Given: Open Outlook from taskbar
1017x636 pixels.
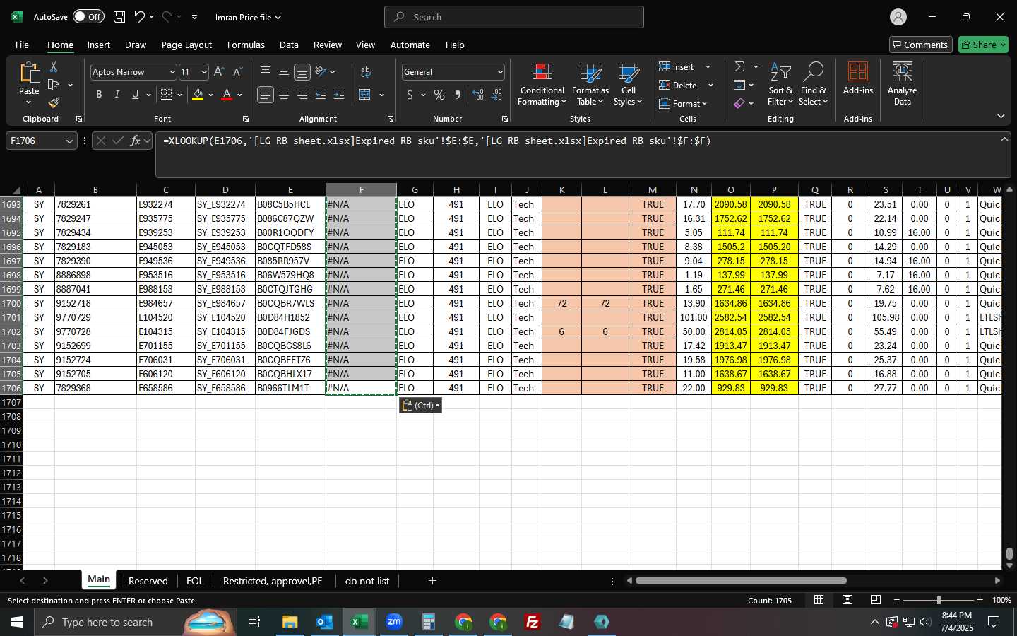Looking at the screenshot, I should 324,622.
